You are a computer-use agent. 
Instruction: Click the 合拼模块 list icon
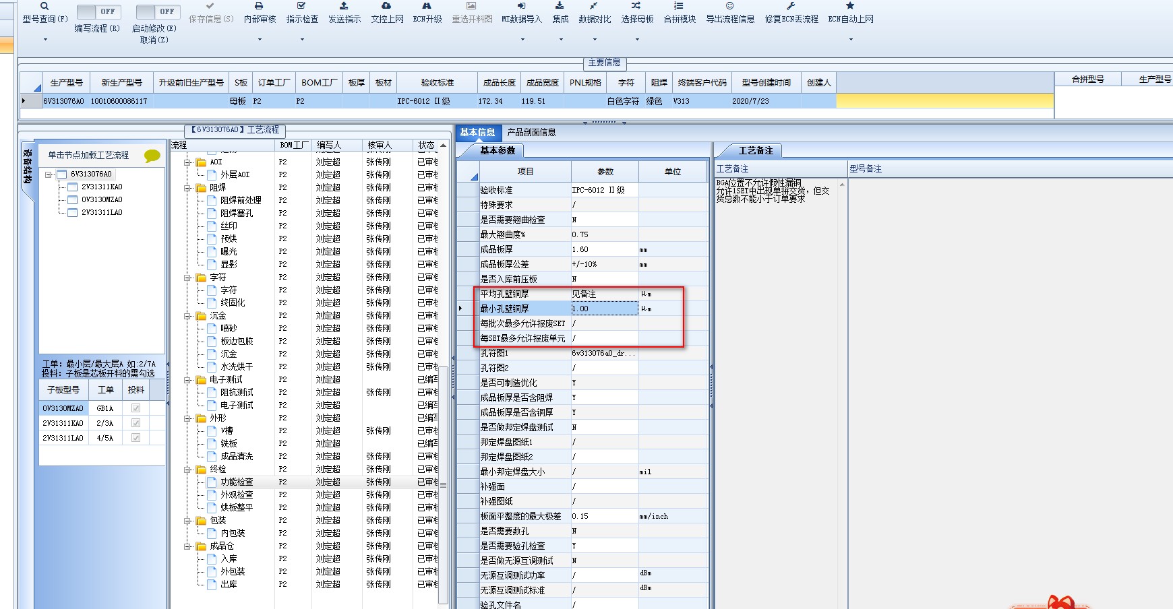pos(679,6)
